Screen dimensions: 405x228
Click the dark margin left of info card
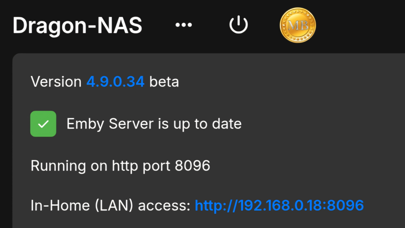click(6, 141)
